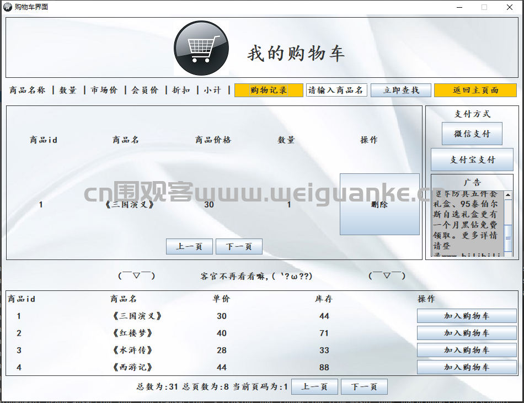This screenshot has width=524, height=403.
Task: Go to cart's previous page 上一页
Action: click(189, 246)
